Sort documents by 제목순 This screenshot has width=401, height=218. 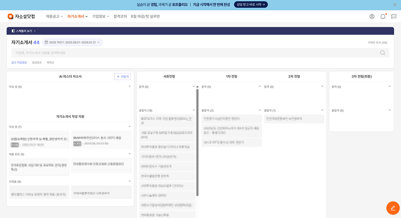[50, 62]
